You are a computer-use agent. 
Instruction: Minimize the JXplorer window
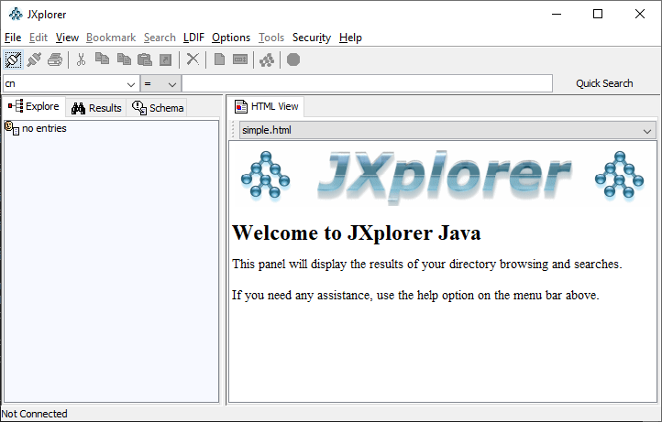point(557,14)
